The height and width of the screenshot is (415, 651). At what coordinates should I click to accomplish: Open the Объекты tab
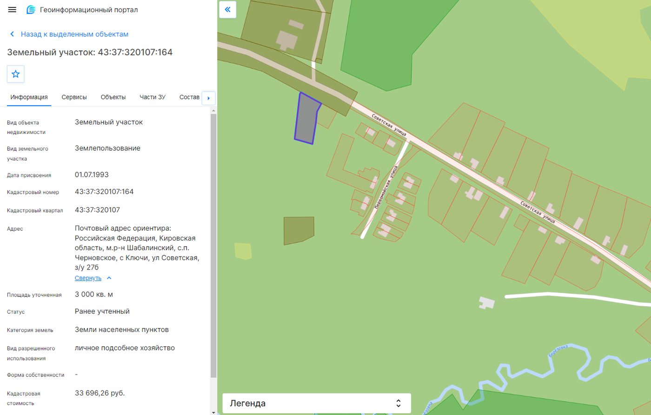(113, 97)
